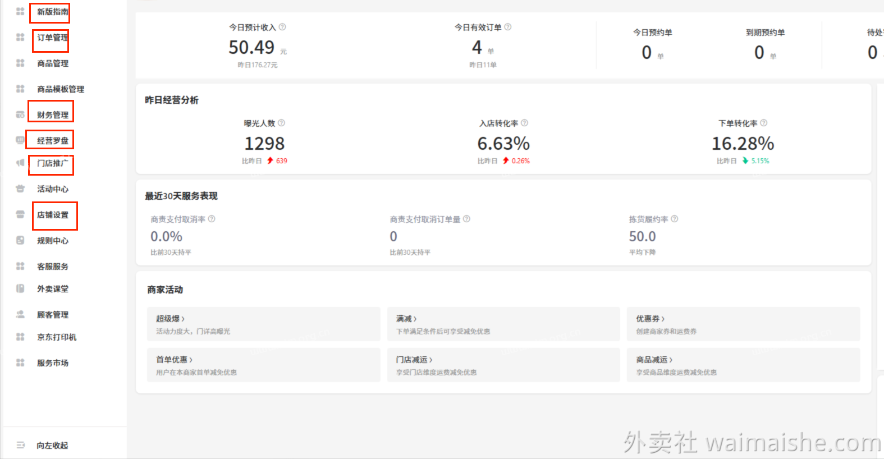The image size is (884, 459).
Task: Click the 16.28% order conversion value
Action: (x=743, y=144)
